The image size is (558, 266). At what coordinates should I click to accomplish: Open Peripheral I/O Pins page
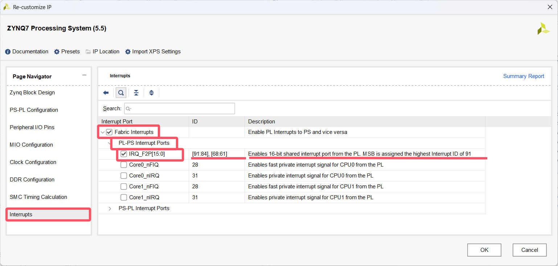32,127
